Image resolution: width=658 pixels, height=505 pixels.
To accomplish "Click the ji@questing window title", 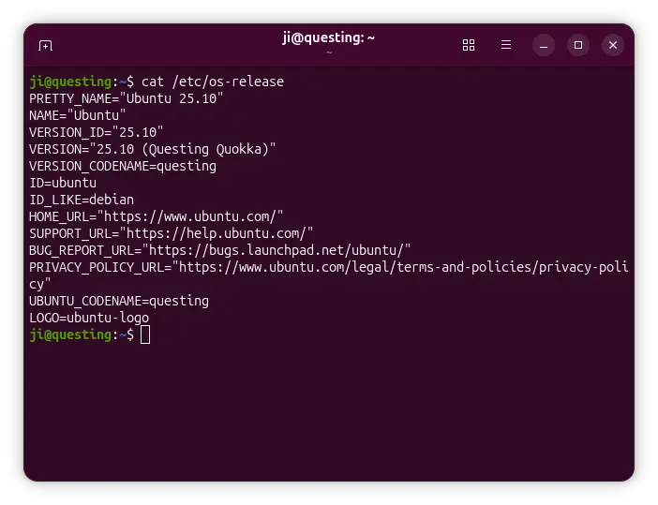I will click(x=328, y=38).
